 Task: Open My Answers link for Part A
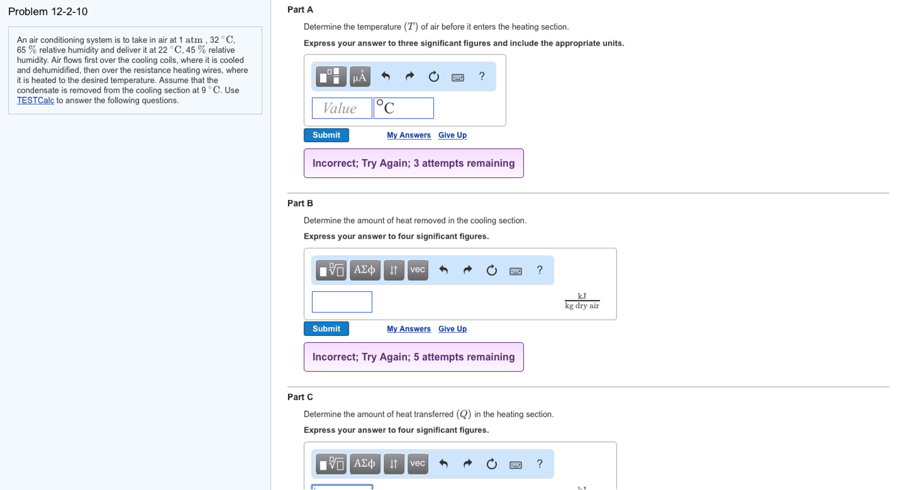(409, 135)
